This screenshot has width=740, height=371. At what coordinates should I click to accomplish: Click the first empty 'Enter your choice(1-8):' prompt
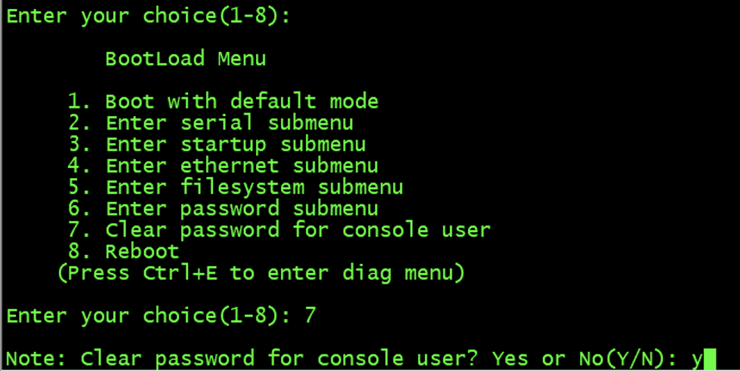(x=148, y=17)
